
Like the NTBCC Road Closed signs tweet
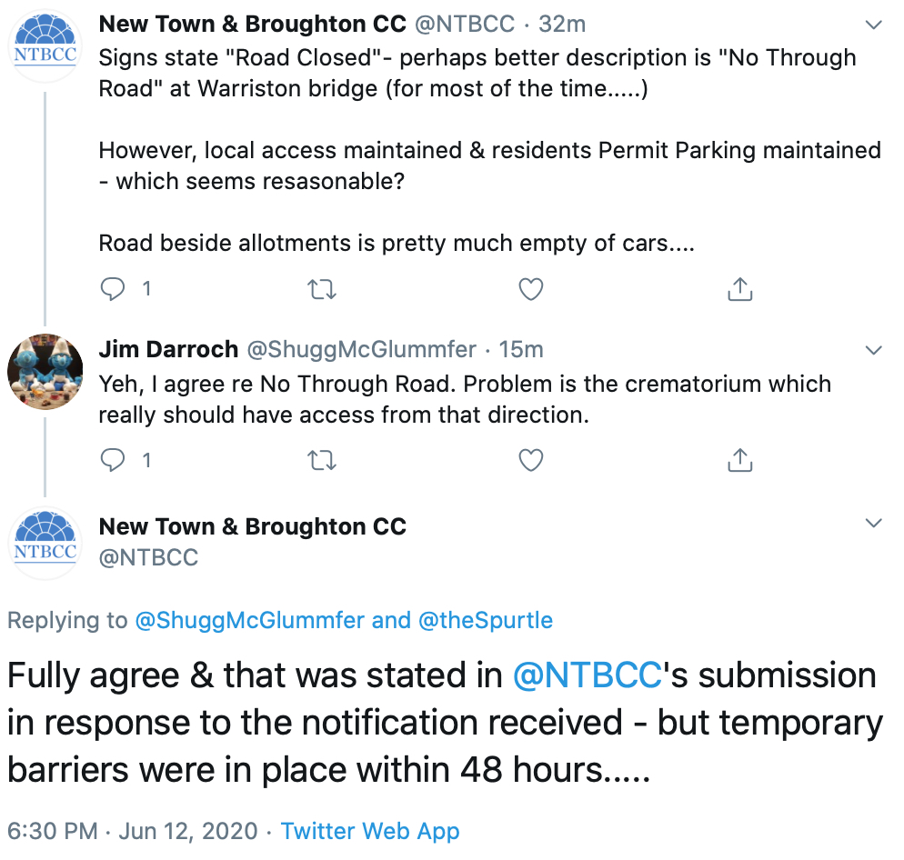(531, 289)
